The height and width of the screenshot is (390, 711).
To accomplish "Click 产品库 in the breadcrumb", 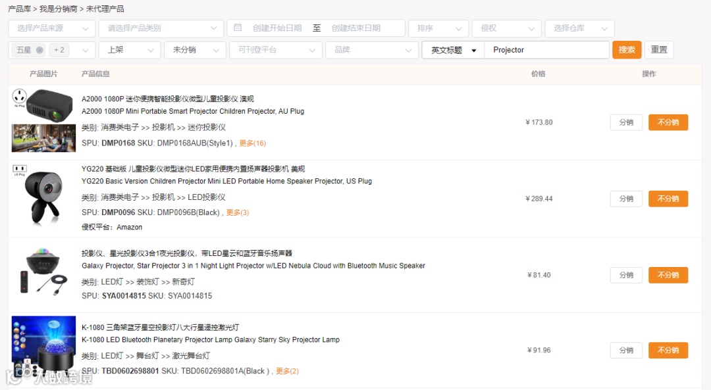I will (x=20, y=9).
